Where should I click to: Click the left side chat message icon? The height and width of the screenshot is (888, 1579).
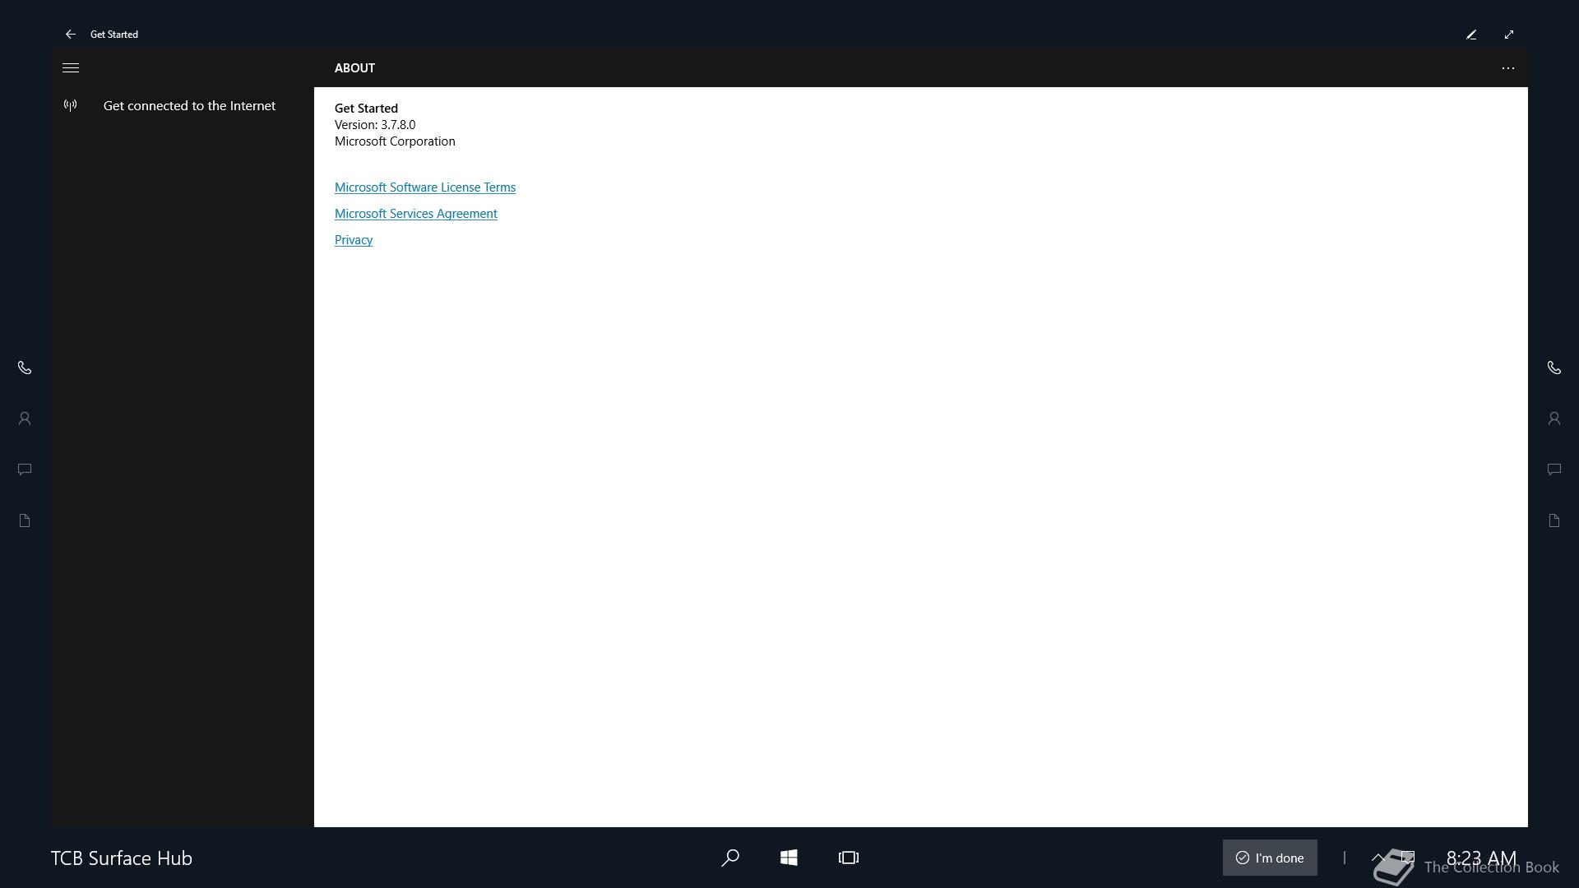coord(25,469)
